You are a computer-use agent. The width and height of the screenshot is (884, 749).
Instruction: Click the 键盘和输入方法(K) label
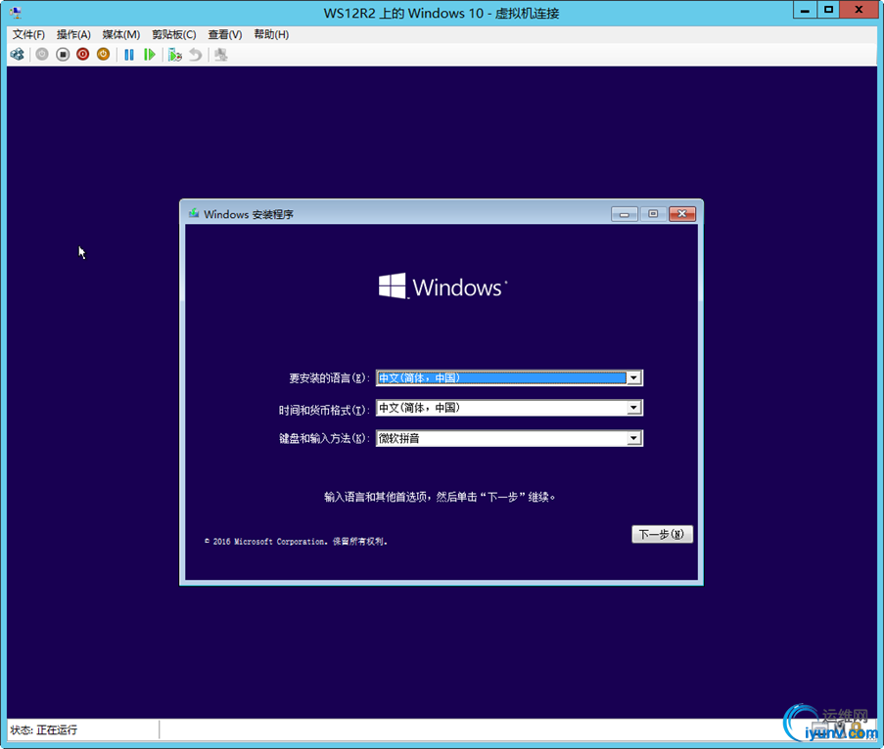coord(324,438)
